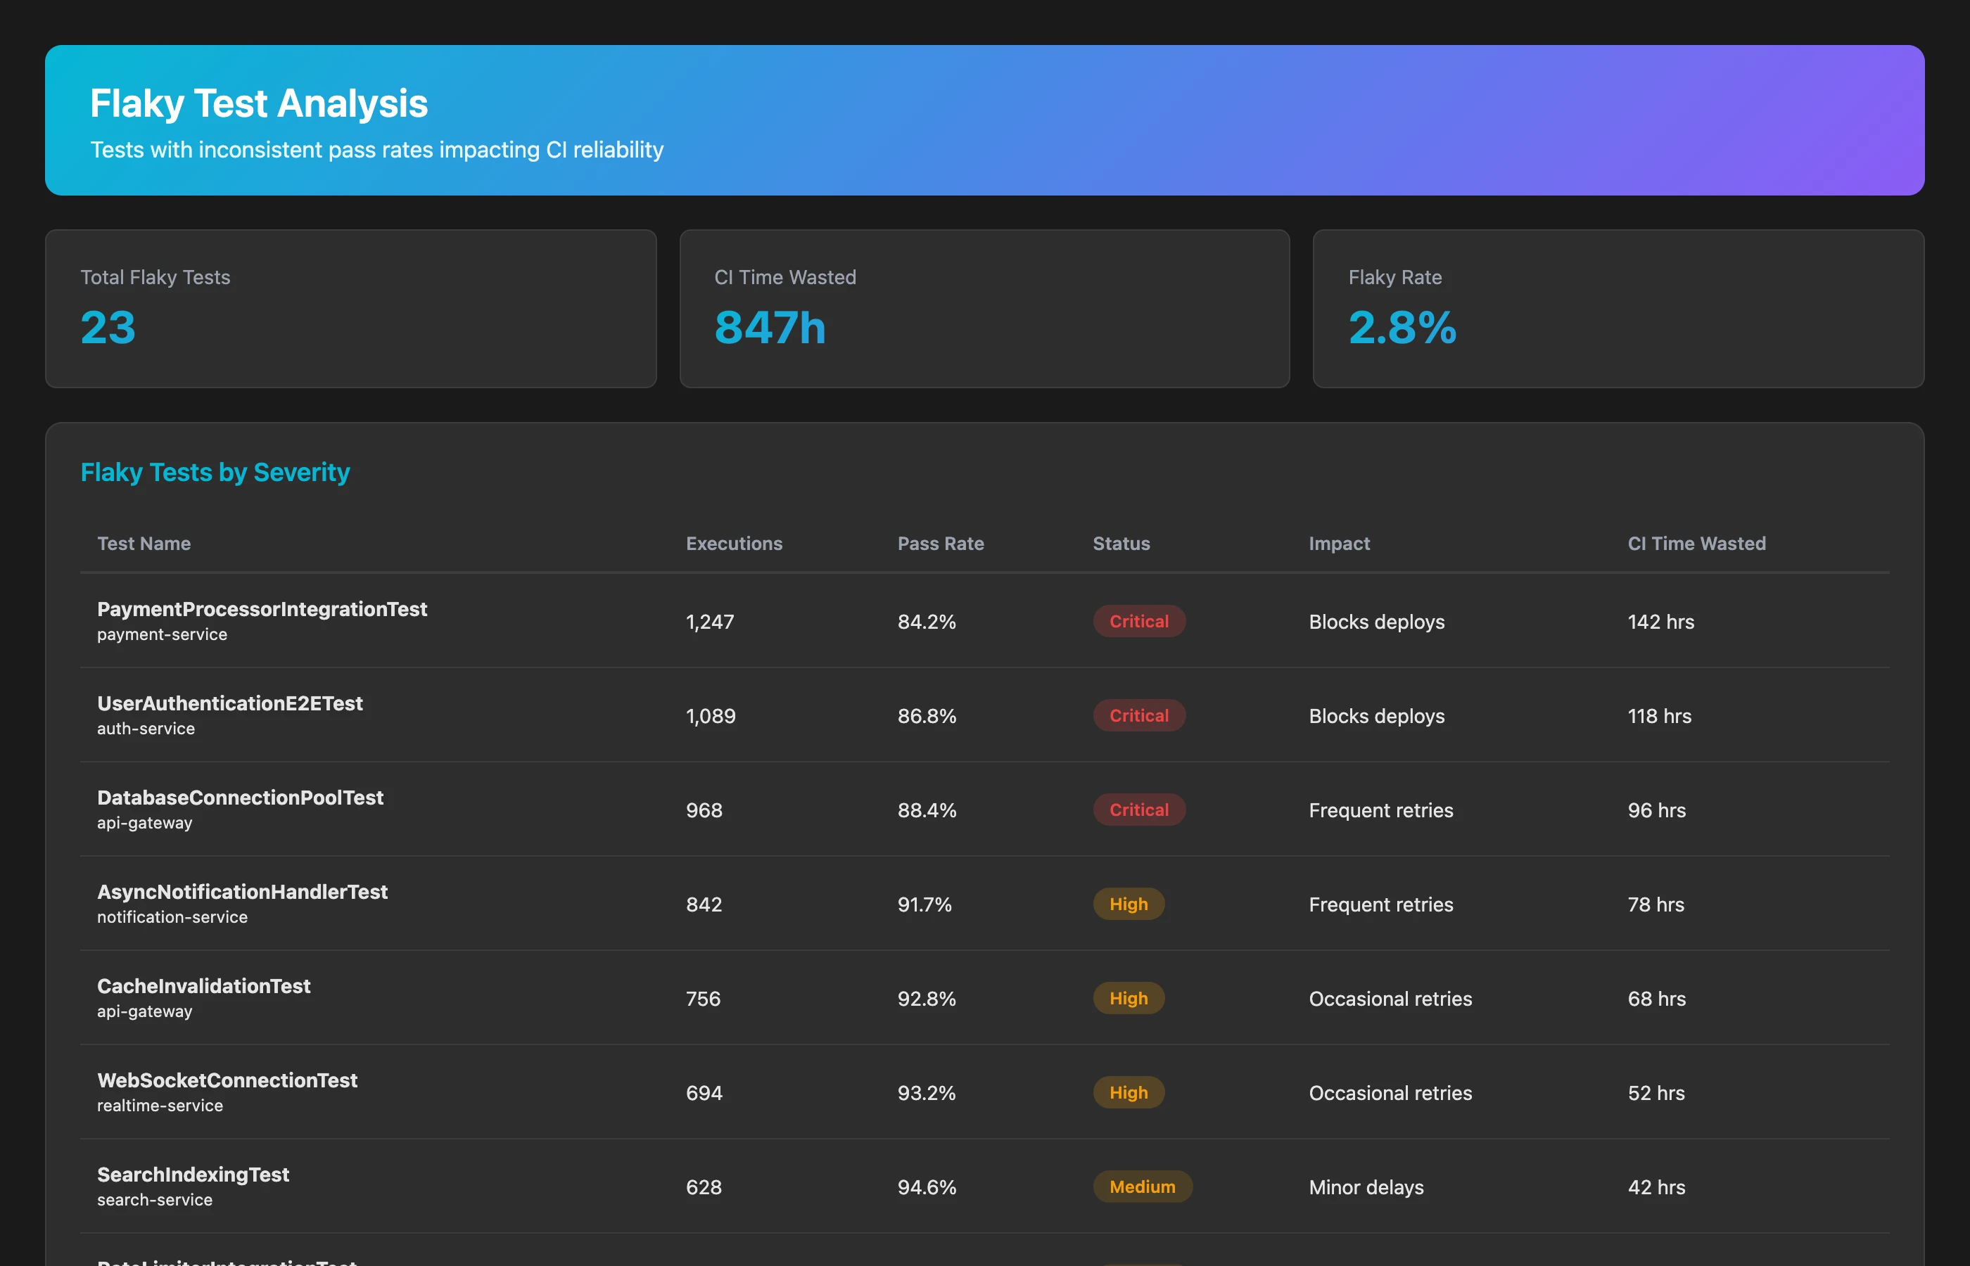Click the 68 hrs value
This screenshot has width=1970, height=1266.
(1657, 999)
